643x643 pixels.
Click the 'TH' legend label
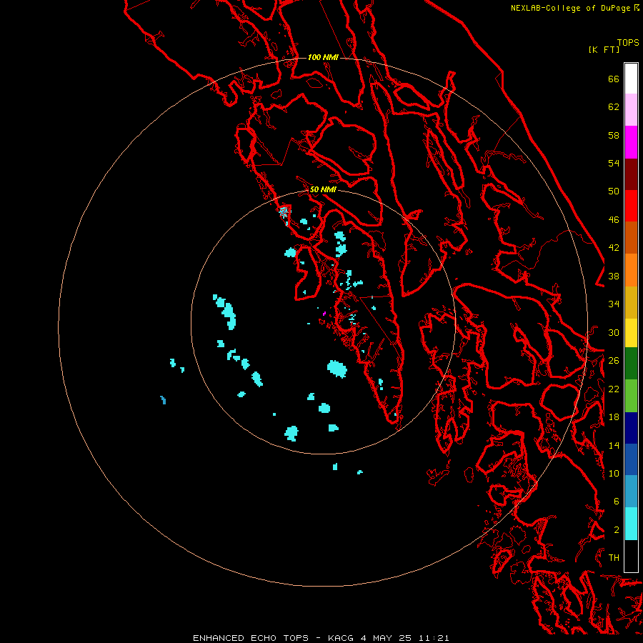point(614,558)
